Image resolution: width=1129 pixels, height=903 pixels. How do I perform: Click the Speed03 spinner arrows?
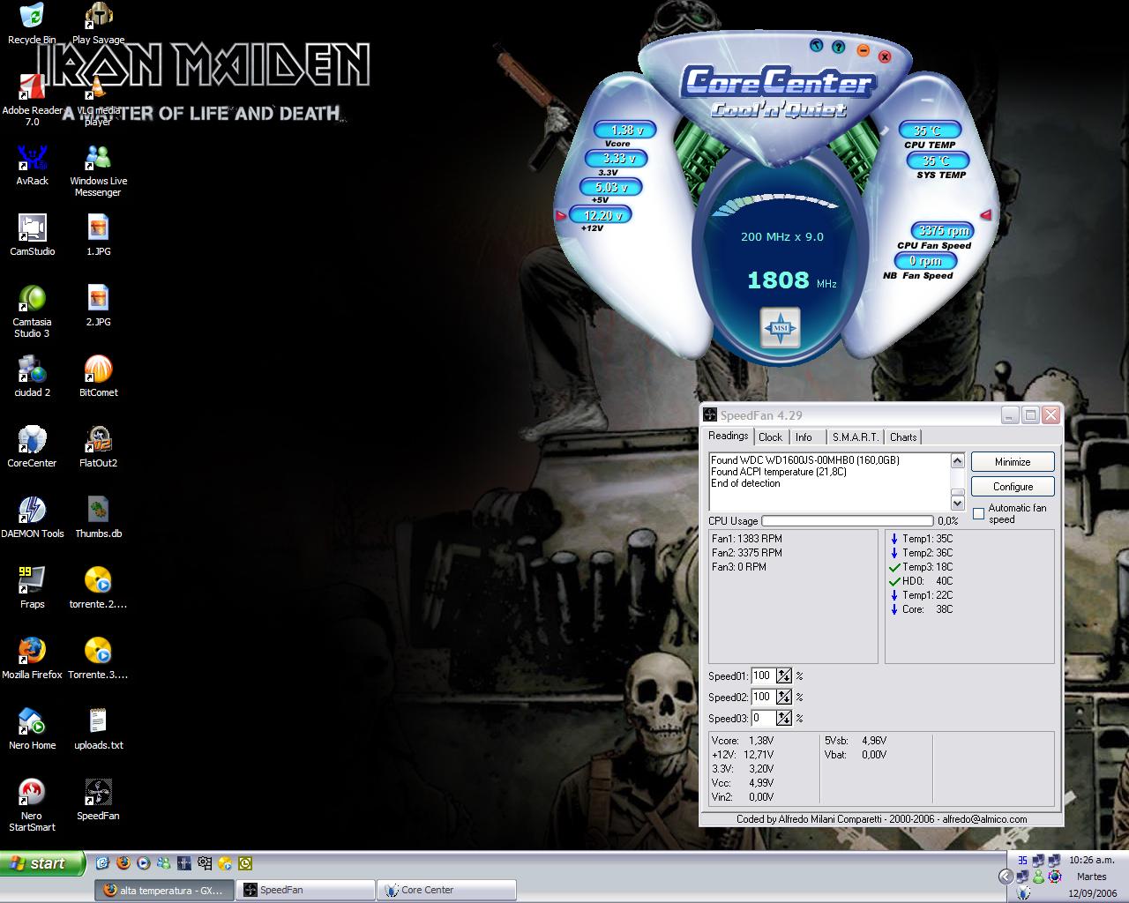784,719
